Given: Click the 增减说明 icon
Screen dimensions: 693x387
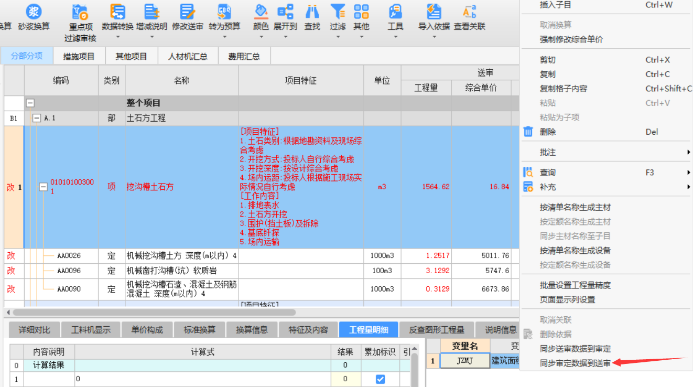Looking at the screenshot, I should point(151,11).
